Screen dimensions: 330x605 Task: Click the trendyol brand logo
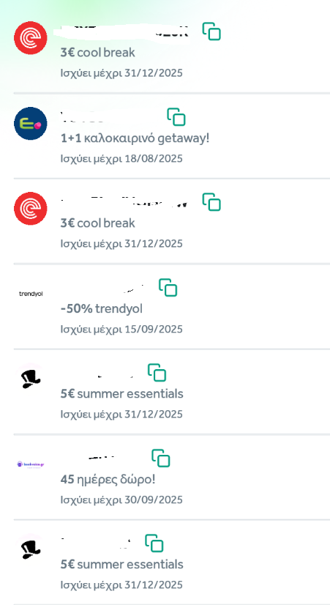point(31,294)
